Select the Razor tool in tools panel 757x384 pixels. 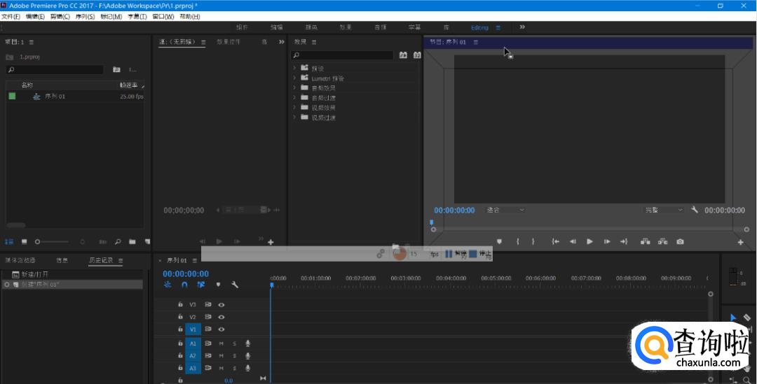click(x=746, y=318)
